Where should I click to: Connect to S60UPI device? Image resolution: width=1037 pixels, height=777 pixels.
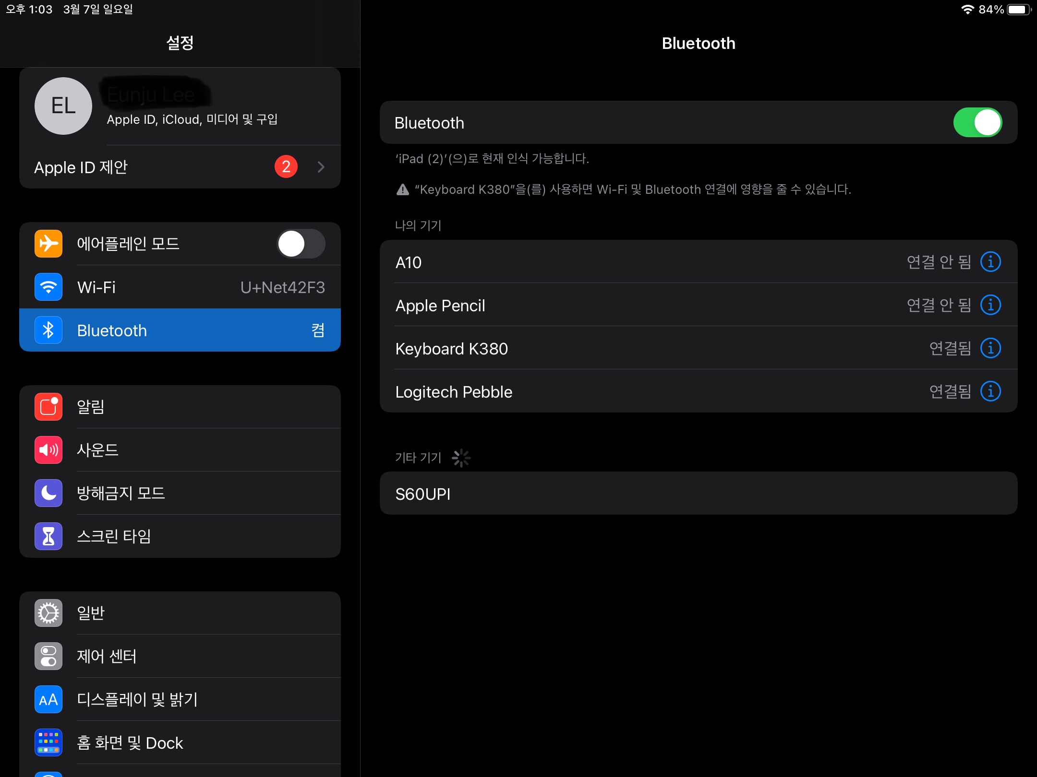pos(698,494)
